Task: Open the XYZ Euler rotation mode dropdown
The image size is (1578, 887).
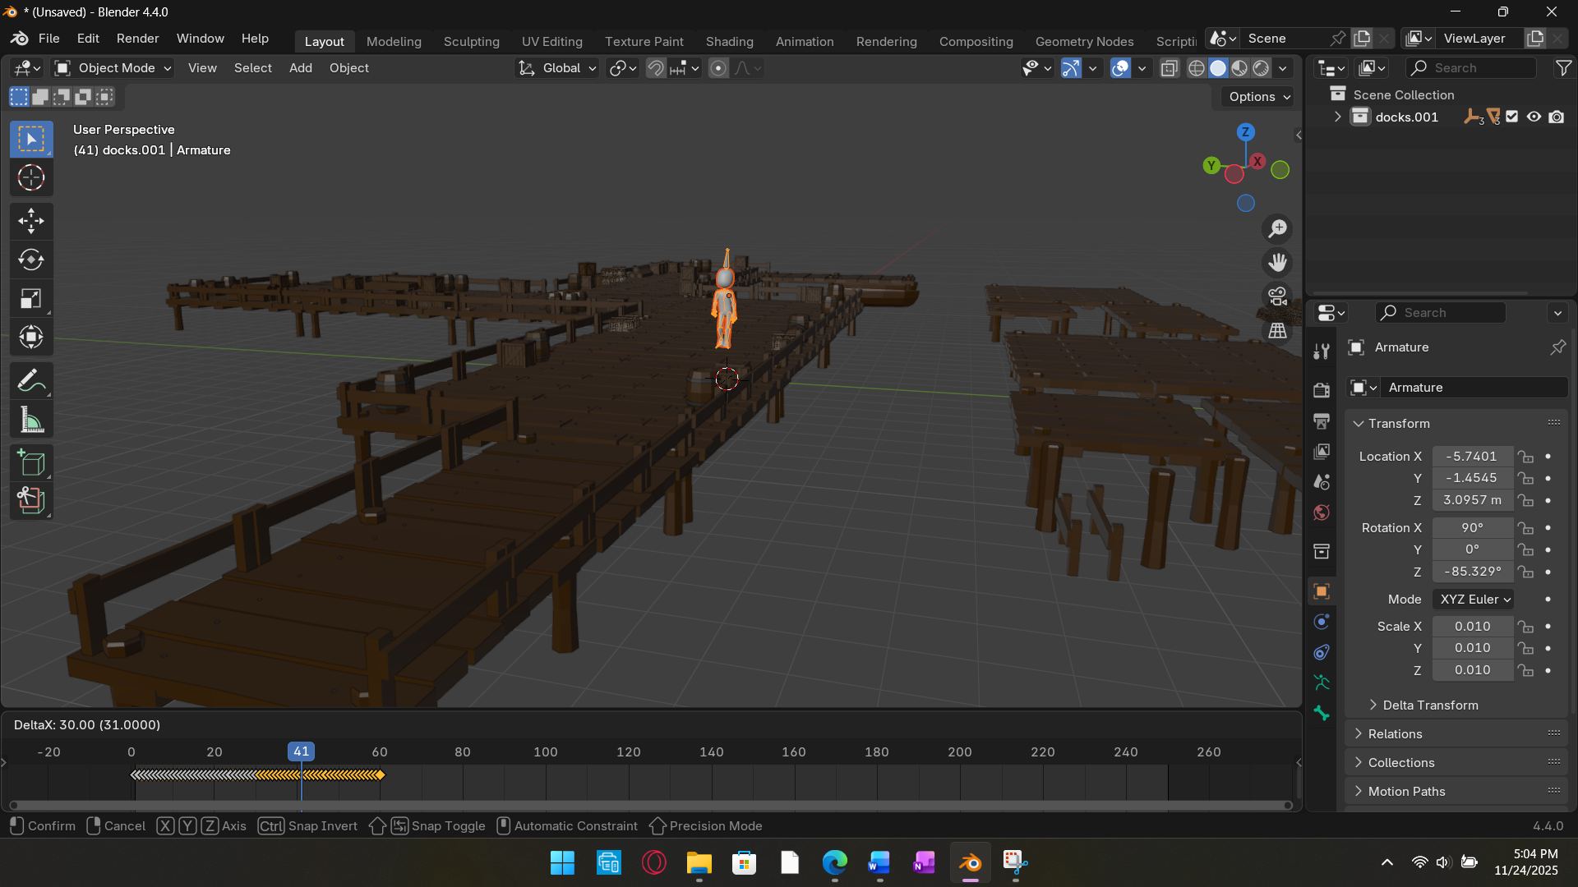Action: 1474,600
